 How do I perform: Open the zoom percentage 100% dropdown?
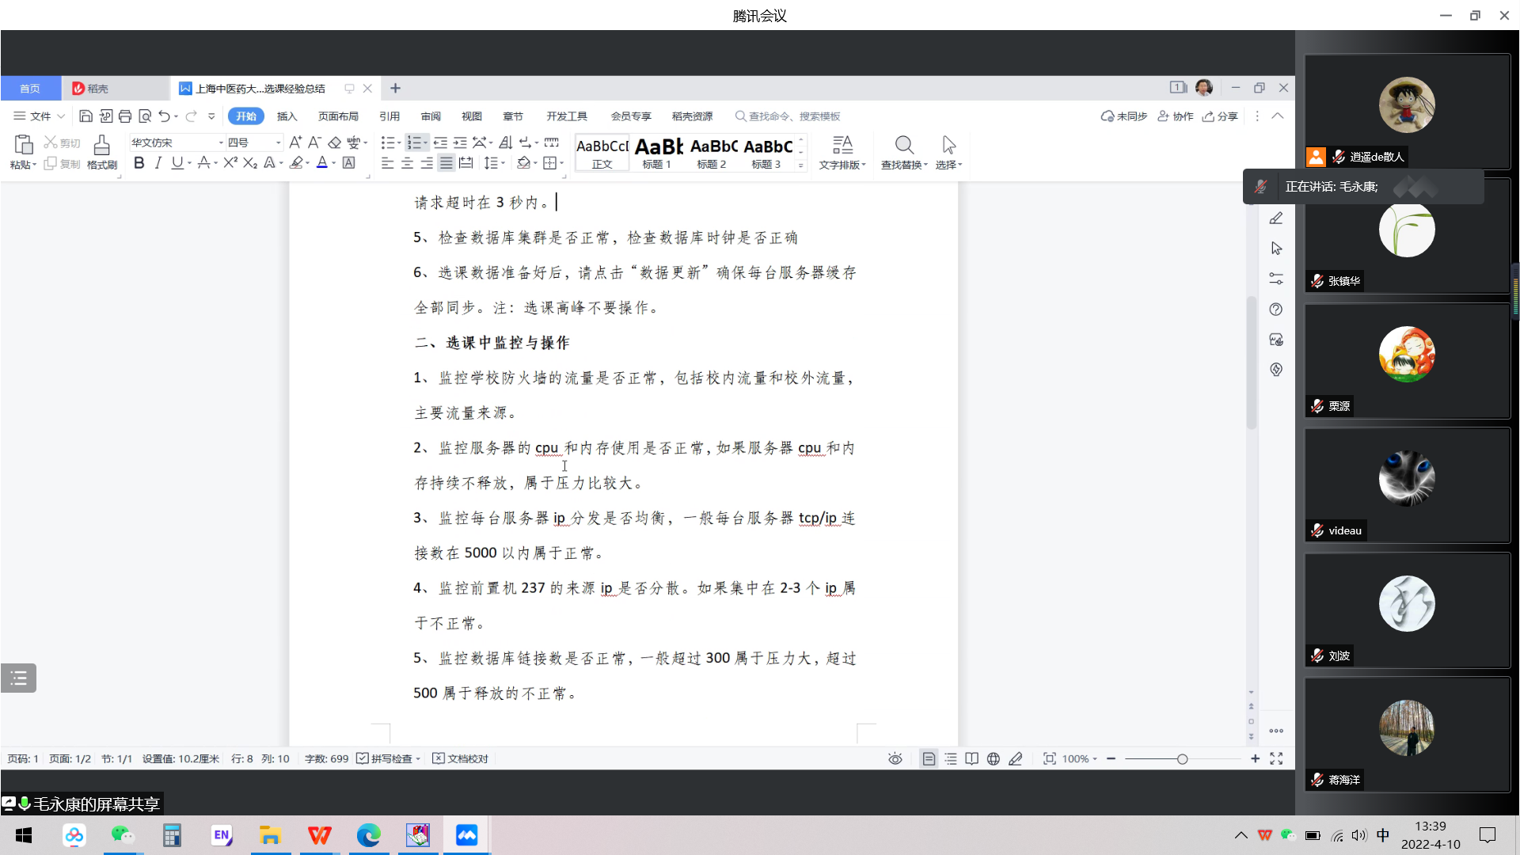(x=1080, y=759)
